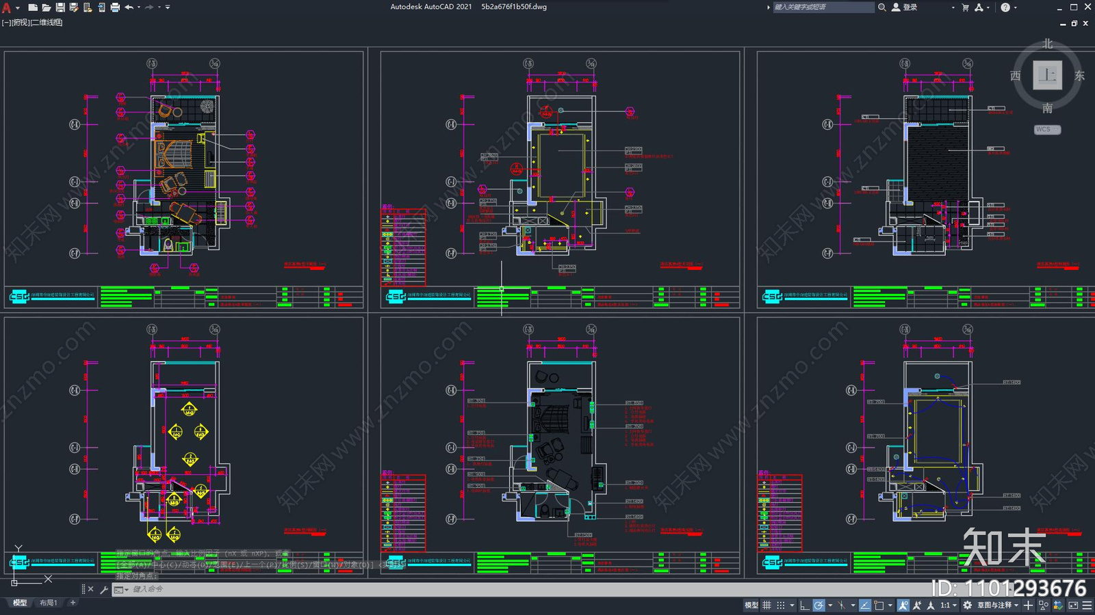This screenshot has width=1095, height=615.
Task: Open the undo history dropdown arrow
Action: [x=139, y=7]
